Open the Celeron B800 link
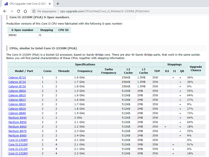Viewport: 209px width, 157px height. click(x=17, y=91)
